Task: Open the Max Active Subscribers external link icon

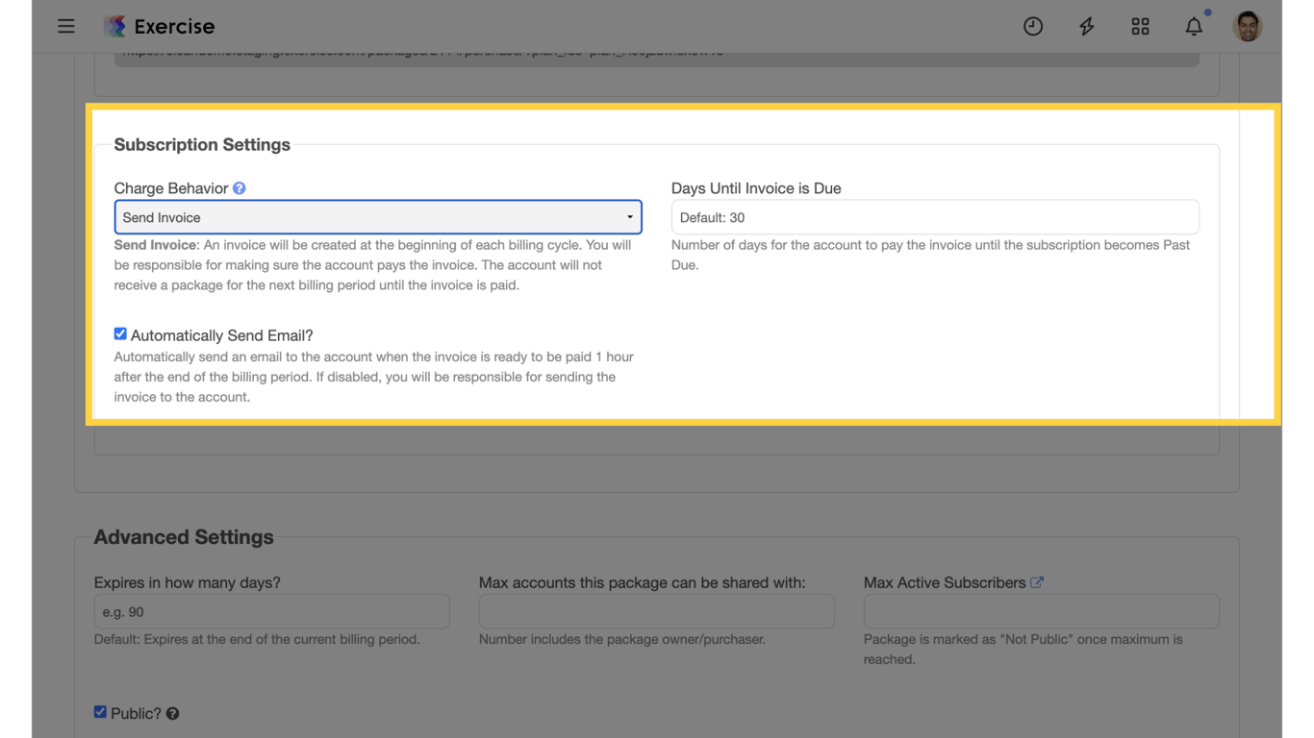Action: 1037,581
